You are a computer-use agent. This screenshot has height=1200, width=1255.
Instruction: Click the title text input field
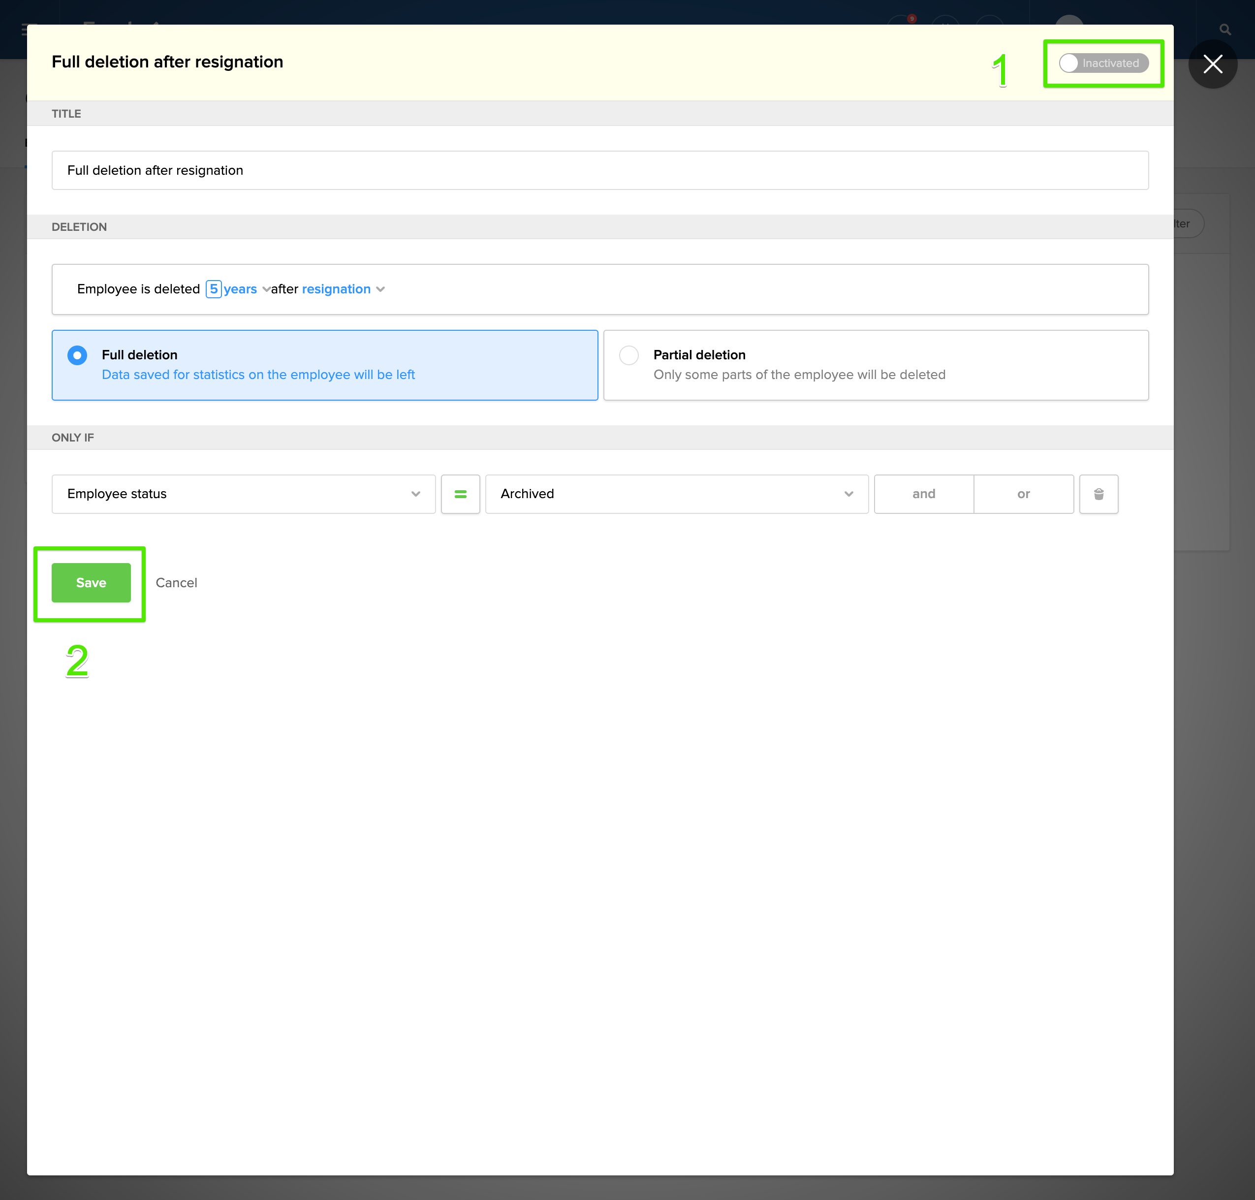599,170
